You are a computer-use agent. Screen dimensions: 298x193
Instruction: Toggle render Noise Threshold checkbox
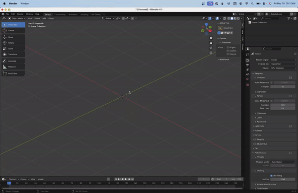(271, 101)
